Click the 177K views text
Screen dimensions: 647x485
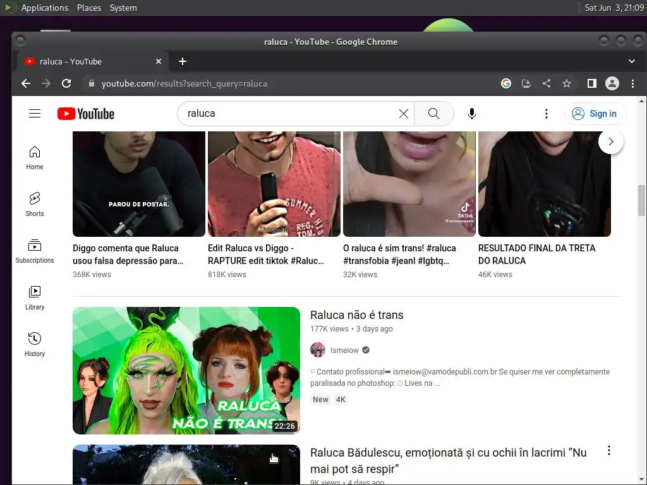tap(329, 328)
